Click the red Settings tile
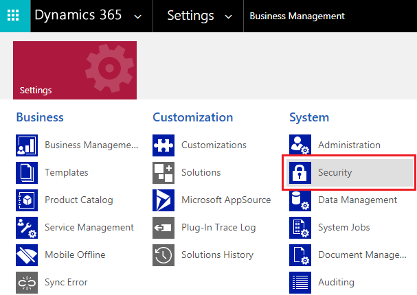The height and width of the screenshot is (295, 417). pos(75,70)
